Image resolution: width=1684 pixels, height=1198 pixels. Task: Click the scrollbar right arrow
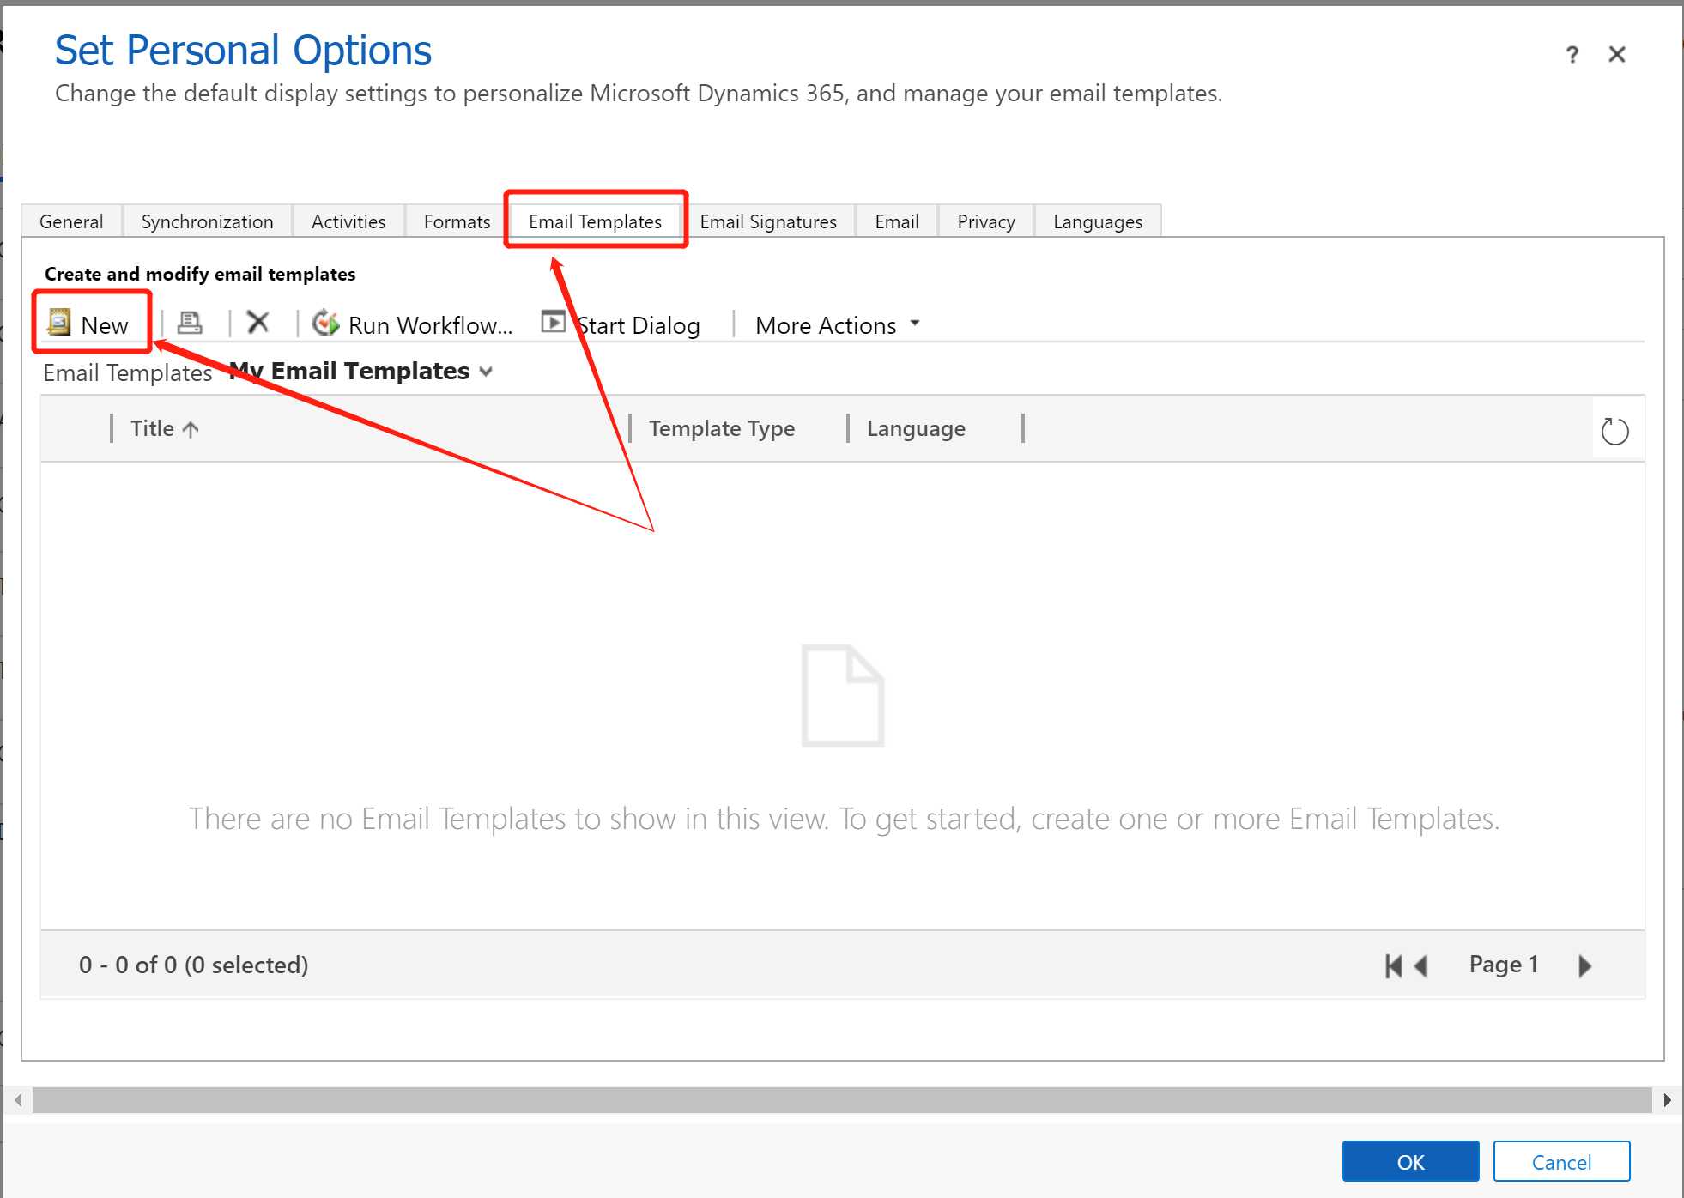(1667, 1099)
